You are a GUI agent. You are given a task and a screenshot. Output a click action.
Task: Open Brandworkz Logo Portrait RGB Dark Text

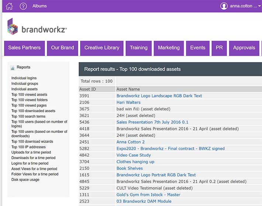156,175
